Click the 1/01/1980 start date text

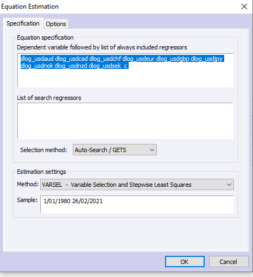57,201
